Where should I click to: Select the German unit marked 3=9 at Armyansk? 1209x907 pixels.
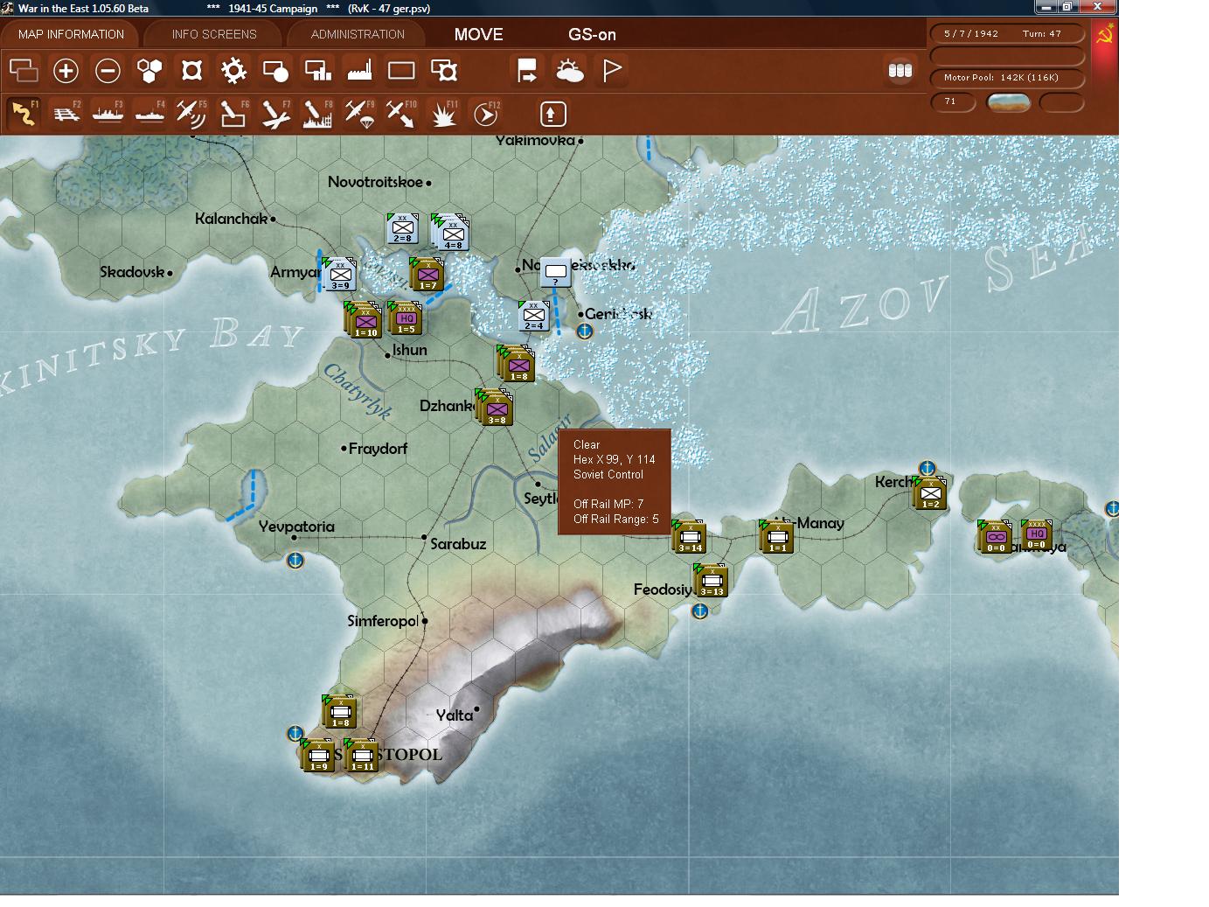coord(340,275)
